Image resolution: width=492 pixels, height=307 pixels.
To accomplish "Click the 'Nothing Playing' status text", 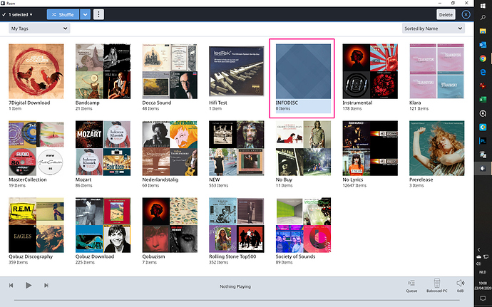I will tap(235, 286).
